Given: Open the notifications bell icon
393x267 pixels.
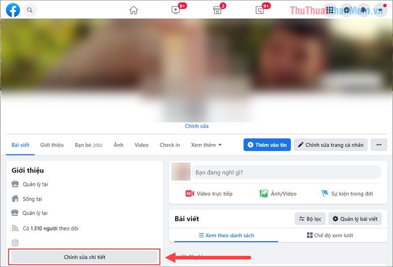Looking at the screenshot, I should click(x=363, y=10).
